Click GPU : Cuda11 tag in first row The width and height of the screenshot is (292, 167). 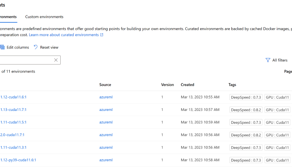(x=277, y=97)
